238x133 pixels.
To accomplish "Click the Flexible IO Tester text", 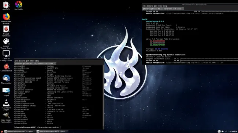I will tap(56, 112).
